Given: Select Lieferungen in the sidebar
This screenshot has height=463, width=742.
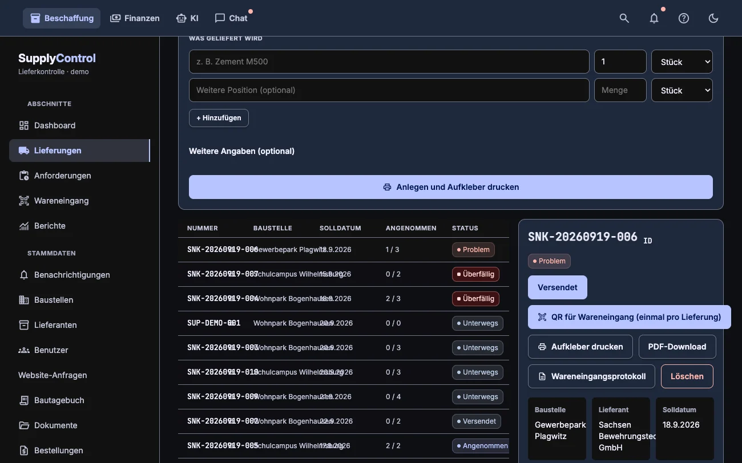Looking at the screenshot, I should click(x=79, y=151).
